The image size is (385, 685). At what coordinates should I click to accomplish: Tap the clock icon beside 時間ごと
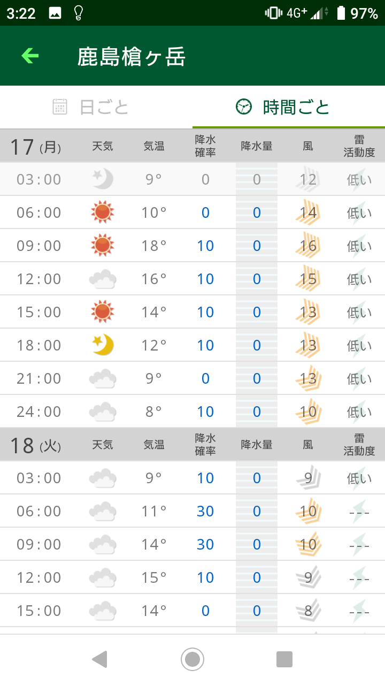pyautogui.click(x=243, y=107)
